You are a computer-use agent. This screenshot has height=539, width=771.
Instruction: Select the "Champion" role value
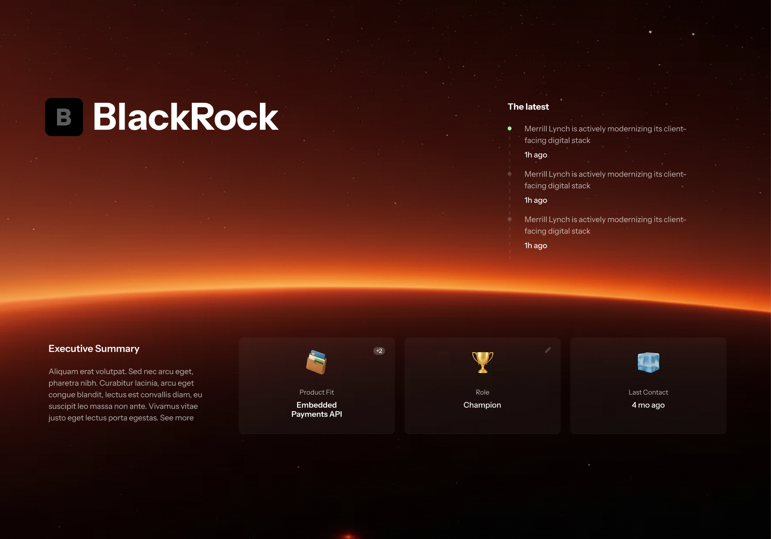[482, 405]
